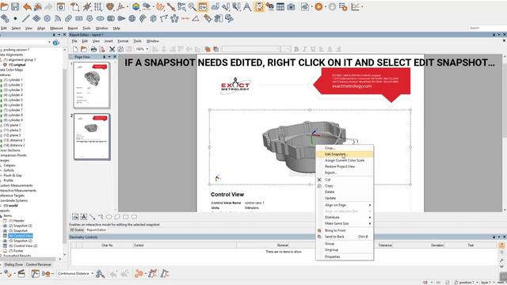Click the magnifier zoom icon in top toolbar

point(192,6)
